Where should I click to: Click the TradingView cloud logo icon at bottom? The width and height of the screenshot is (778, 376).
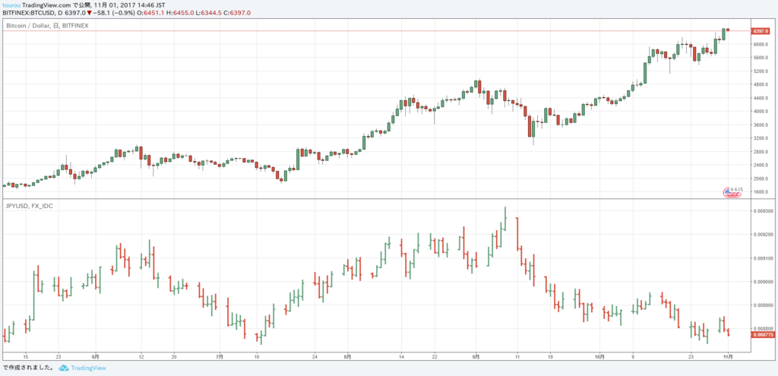point(64,368)
